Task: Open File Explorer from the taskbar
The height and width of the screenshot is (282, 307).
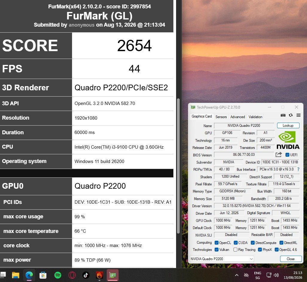Action: [16, 275]
